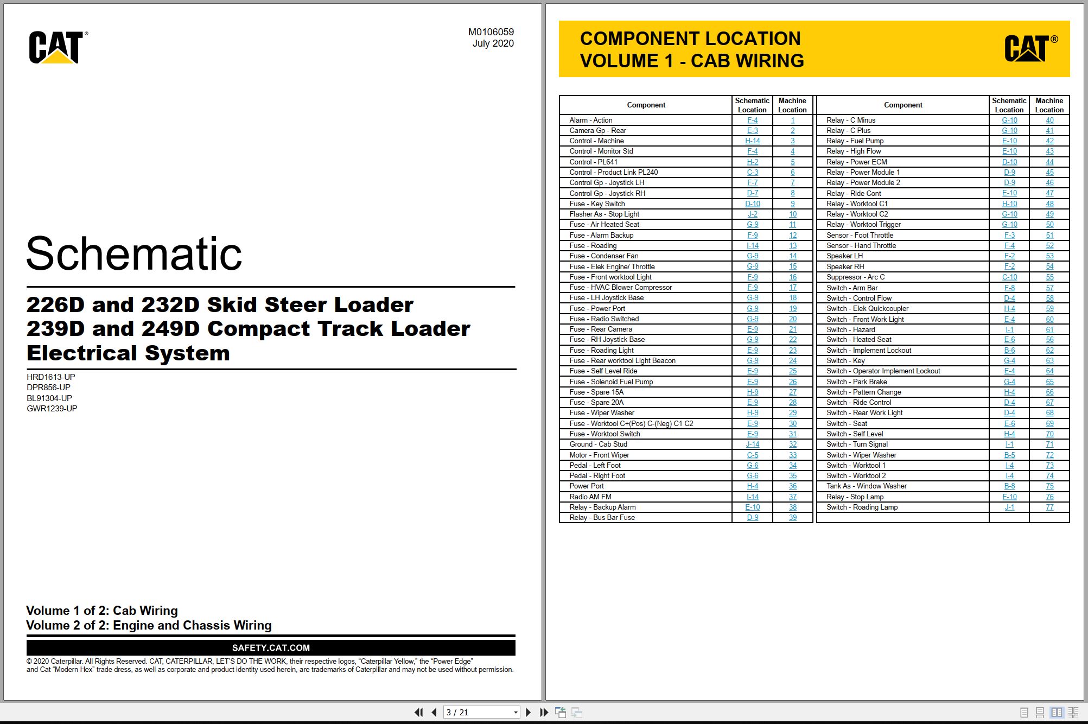
Task: Open machine location 77 for Switch - Roading Lamp
Action: (x=1049, y=507)
